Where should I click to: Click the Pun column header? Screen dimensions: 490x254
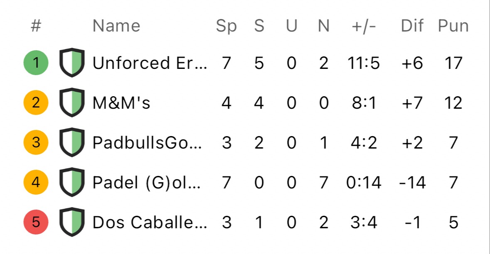pos(453,26)
